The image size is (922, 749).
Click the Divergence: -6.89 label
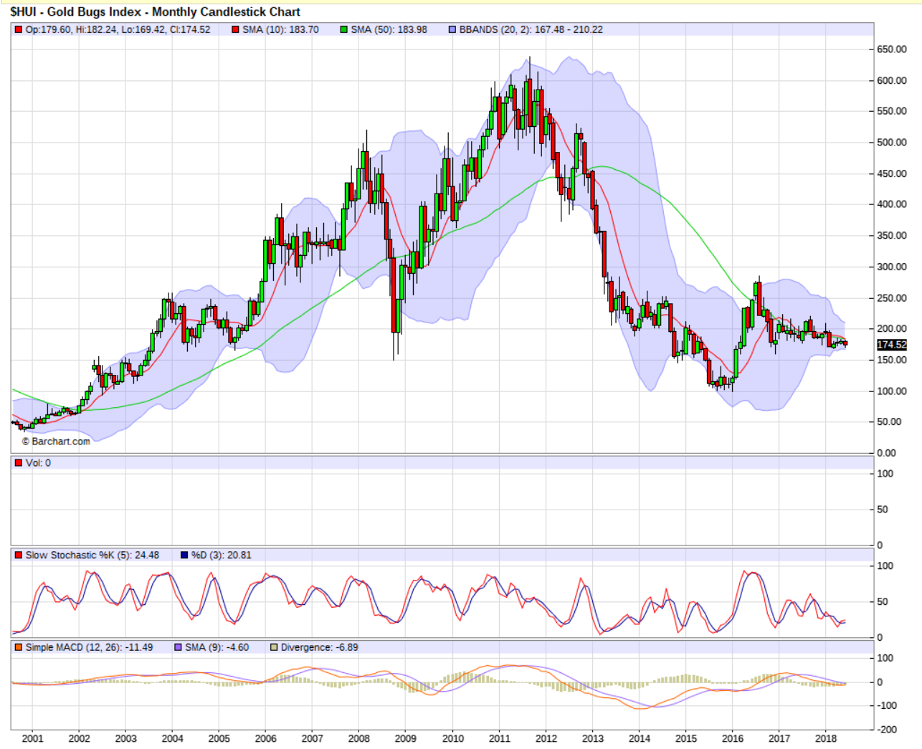pos(319,647)
